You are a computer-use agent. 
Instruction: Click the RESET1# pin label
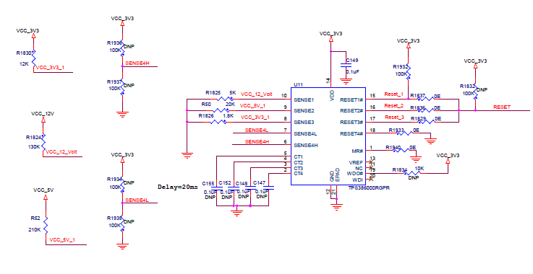[351, 100]
